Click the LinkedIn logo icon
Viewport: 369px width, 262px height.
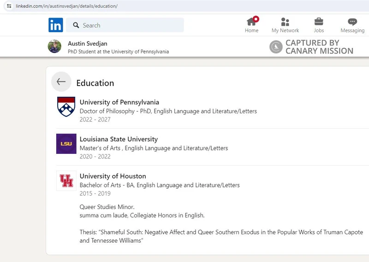[x=56, y=25]
